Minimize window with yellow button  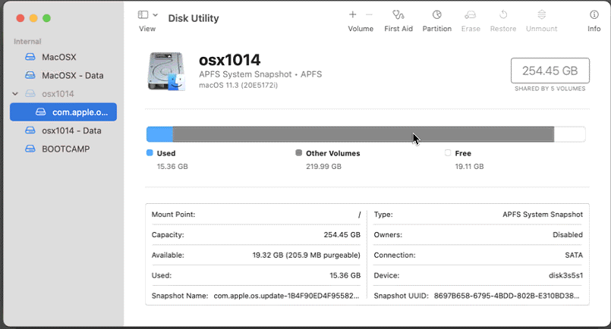click(33, 18)
